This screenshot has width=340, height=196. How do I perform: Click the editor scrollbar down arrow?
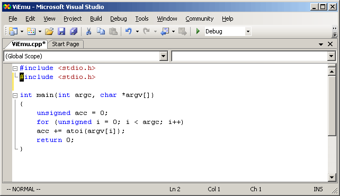332,177
